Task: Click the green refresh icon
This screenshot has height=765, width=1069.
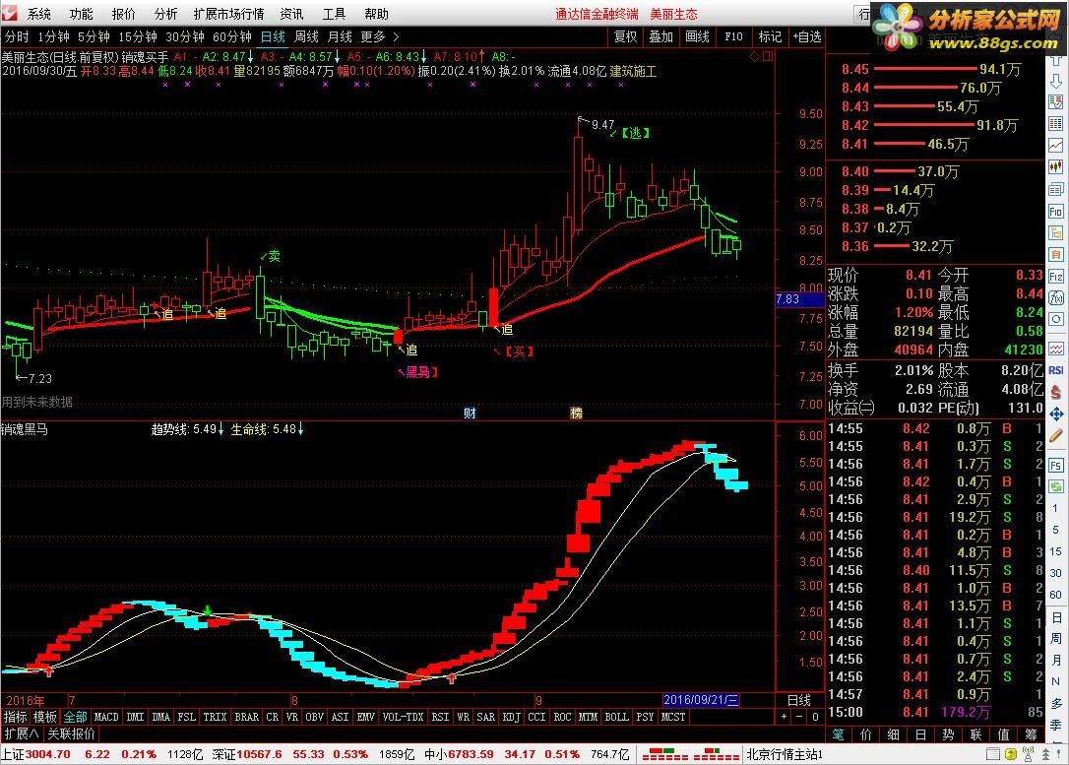Action: [x=1055, y=486]
